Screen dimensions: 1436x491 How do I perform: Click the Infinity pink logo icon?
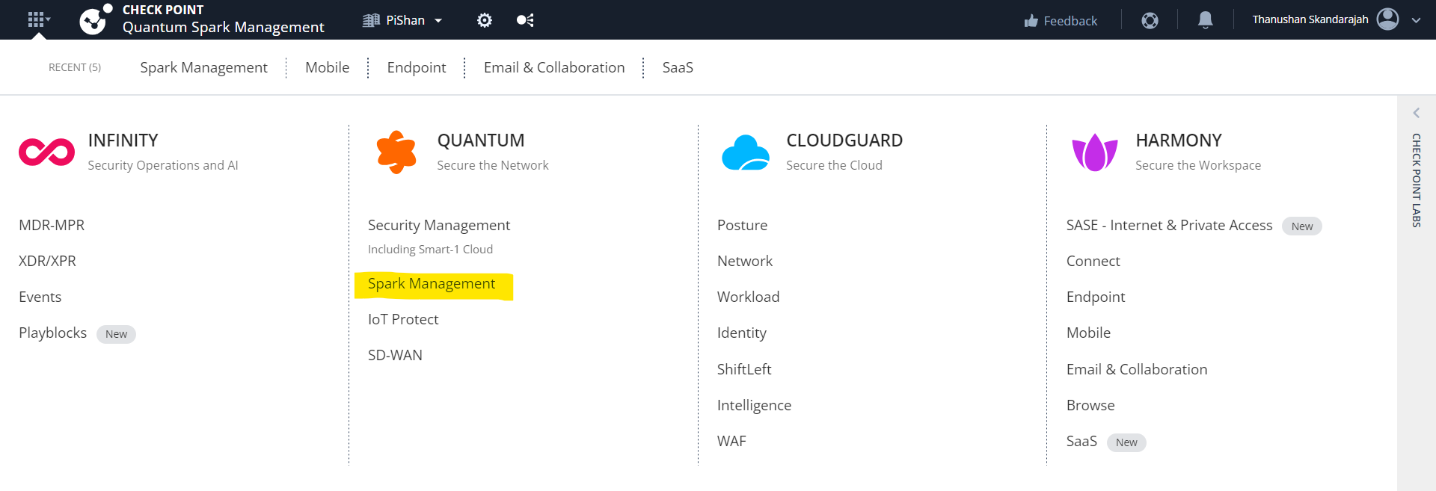tap(46, 152)
